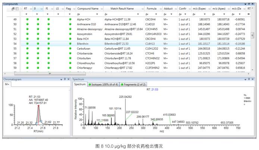The image size is (259, 150).
Task: Click the Flag status dot for Bifenthrin
Action: [x=70, y=44]
